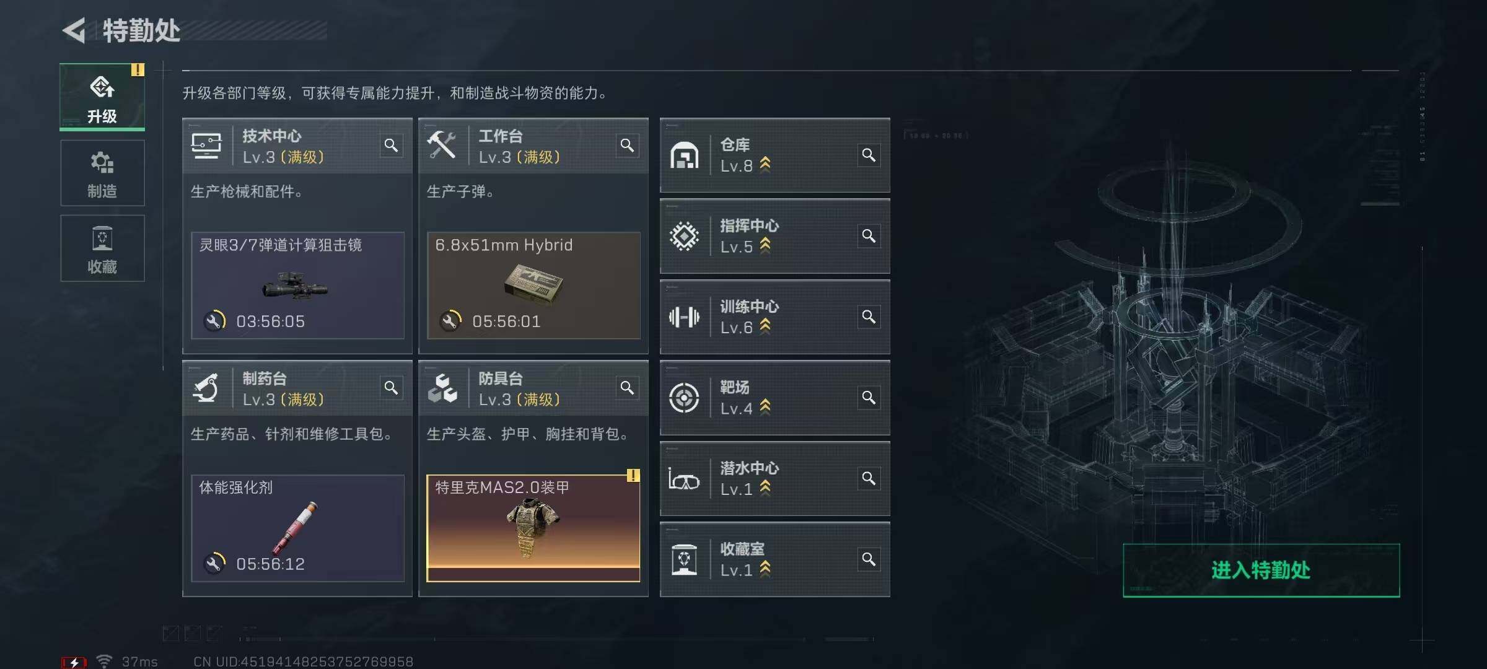Switch to the 制造 sidebar tab

[x=102, y=173]
